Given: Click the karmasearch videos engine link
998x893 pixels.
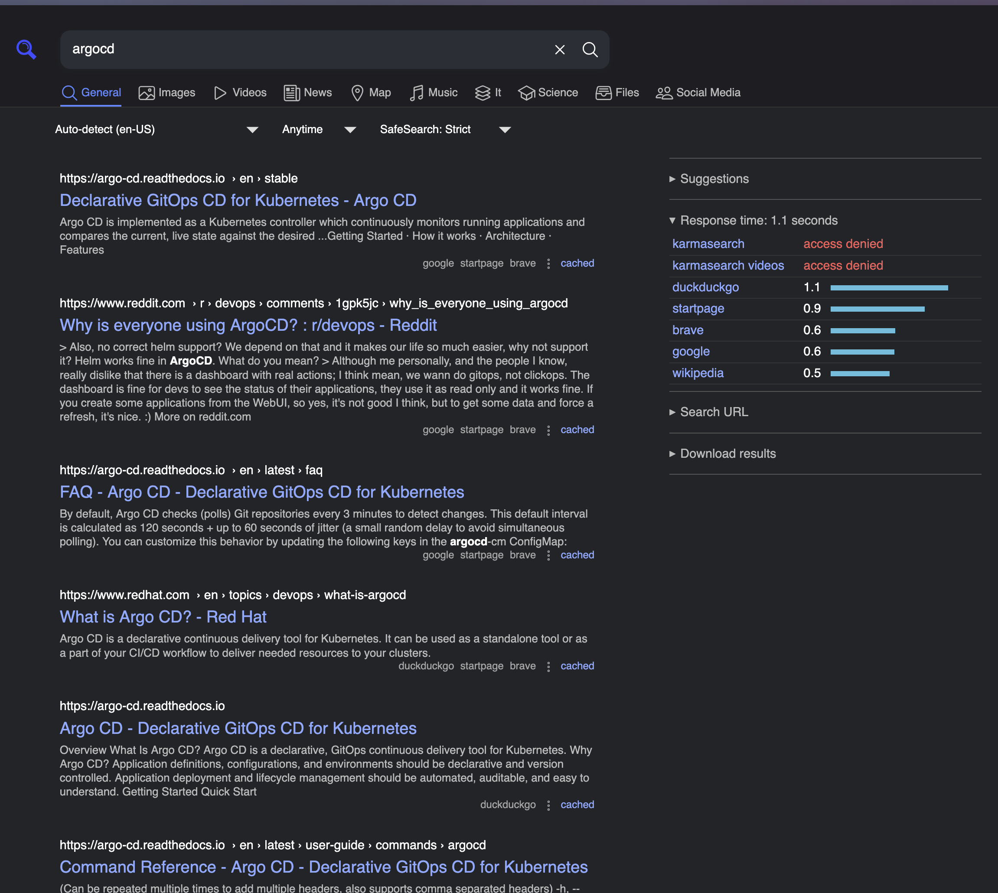Looking at the screenshot, I should tap(728, 265).
